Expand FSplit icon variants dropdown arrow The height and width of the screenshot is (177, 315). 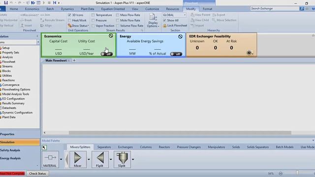[x=111, y=159]
